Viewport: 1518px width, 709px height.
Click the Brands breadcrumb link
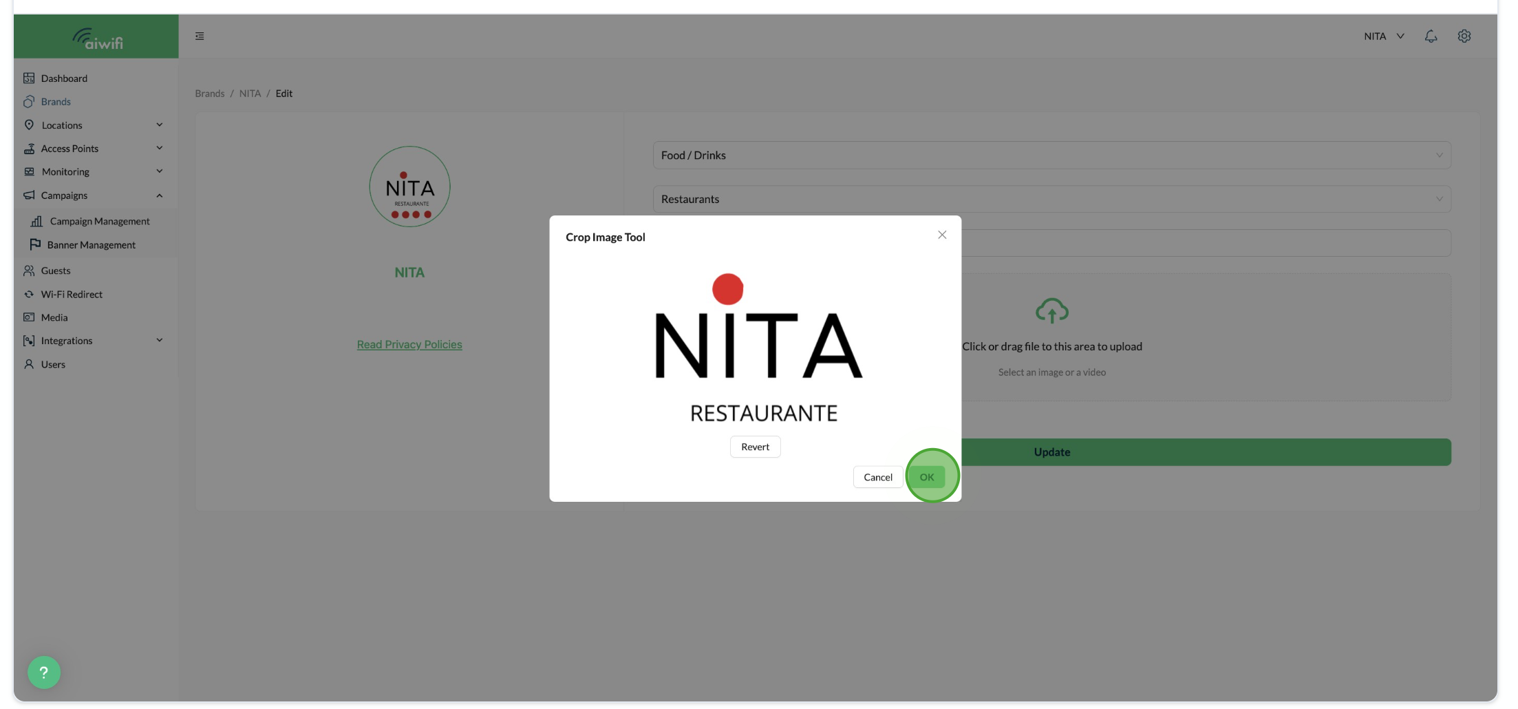[x=210, y=94]
